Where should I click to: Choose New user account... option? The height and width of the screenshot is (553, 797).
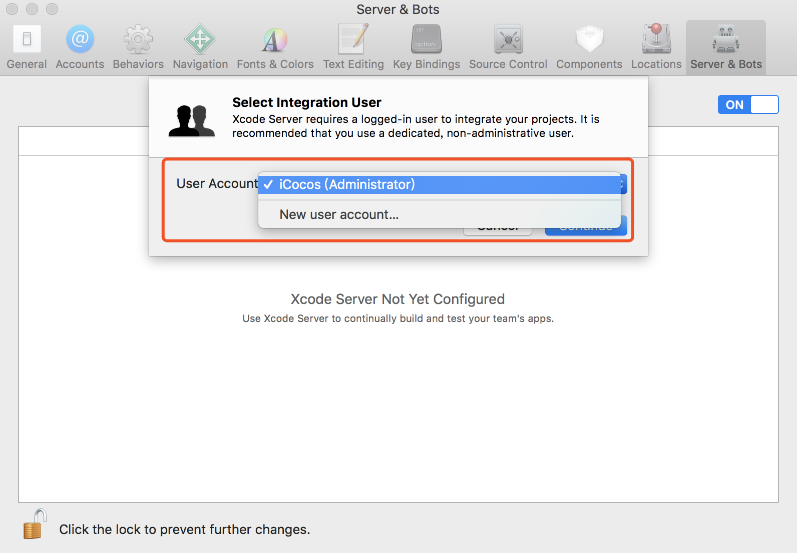click(440, 214)
